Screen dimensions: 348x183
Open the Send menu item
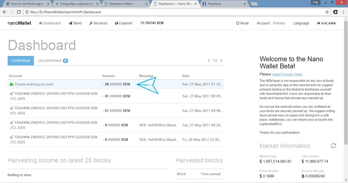pyautogui.click(x=75, y=23)
